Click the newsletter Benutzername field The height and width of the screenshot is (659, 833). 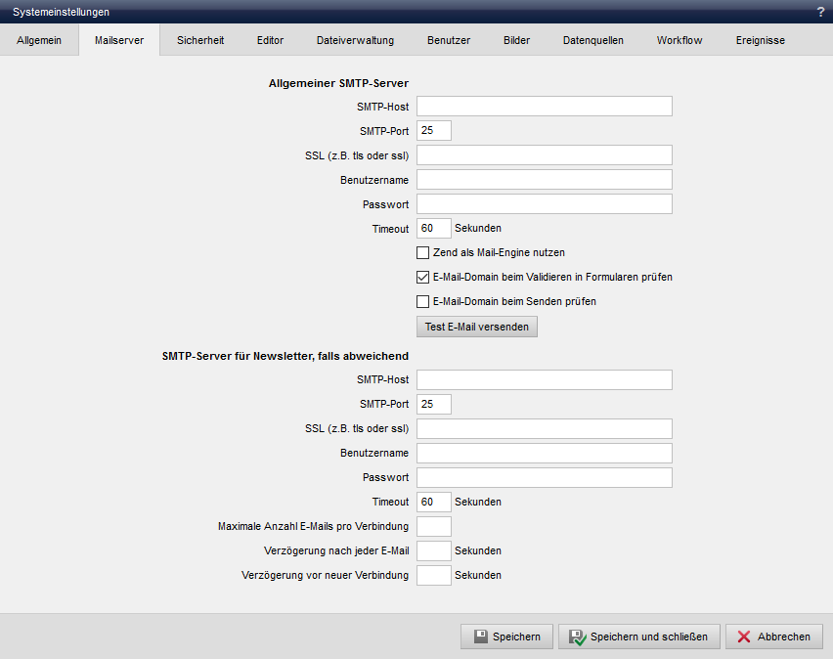pyautogui.click(x=544, y=454)
